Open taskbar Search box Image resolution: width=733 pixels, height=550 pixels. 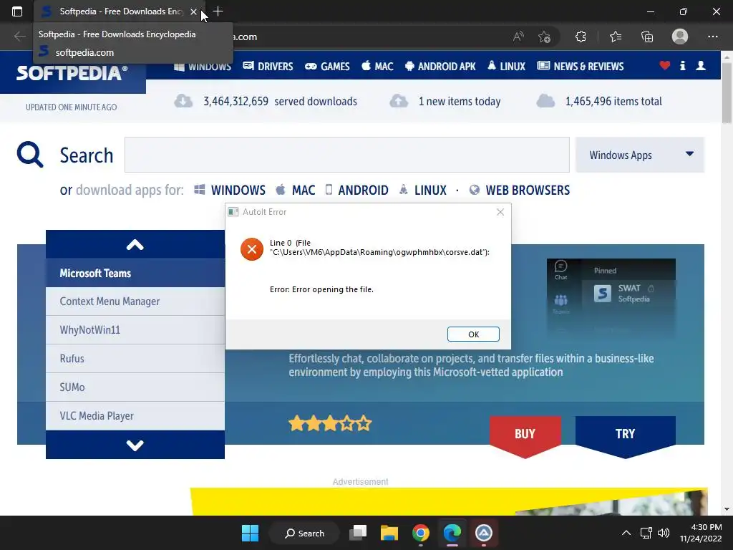click(304, 533)
